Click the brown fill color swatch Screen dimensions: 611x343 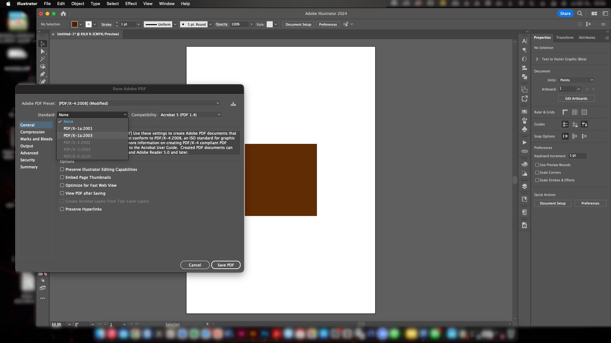click(x=74, y=24)
